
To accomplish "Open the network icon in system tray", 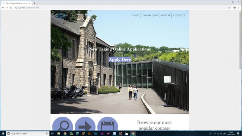I will (x=218, y=133).
